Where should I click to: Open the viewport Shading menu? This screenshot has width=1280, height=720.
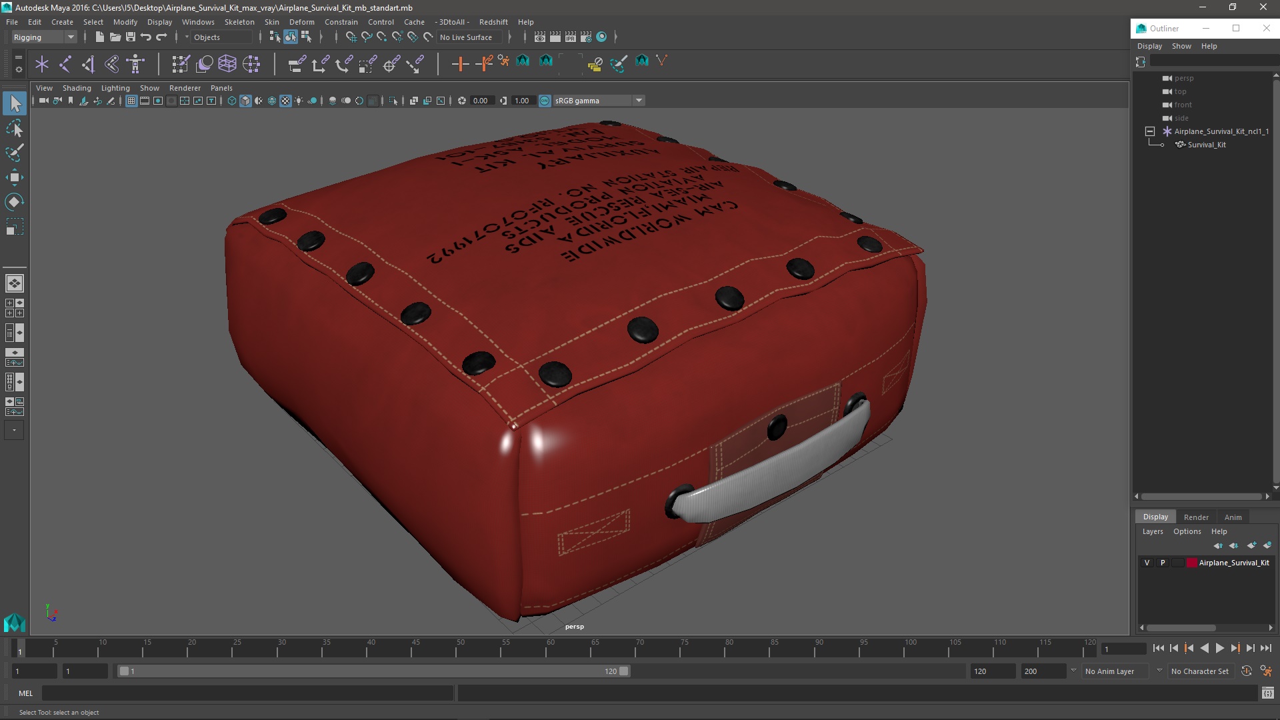coord(77,88)
